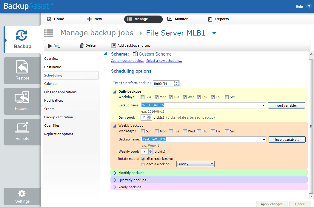
Task: Open the Restore section
Action: point(22,71)
